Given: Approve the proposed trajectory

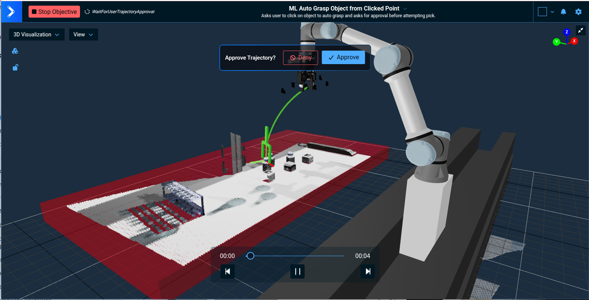Looking at the screenshot, I should pos(343,57).
